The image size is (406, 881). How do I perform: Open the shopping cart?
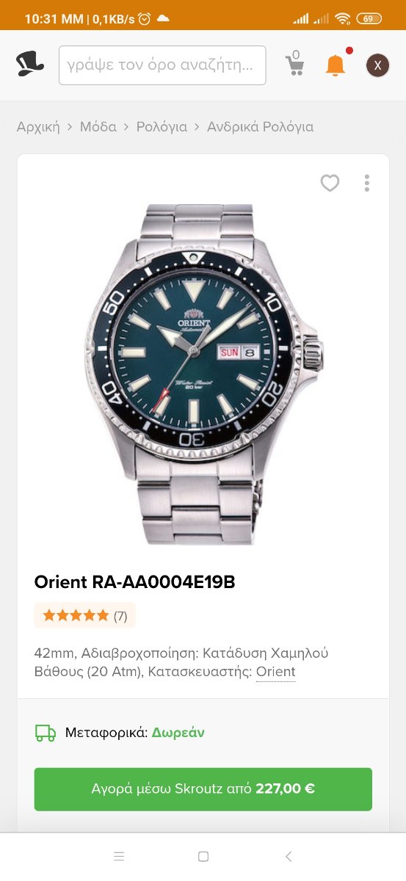point(294,63)
